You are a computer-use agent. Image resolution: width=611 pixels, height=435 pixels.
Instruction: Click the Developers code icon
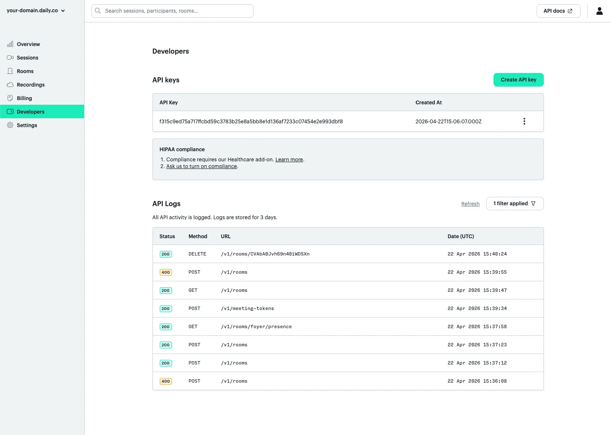click(10, 111)
